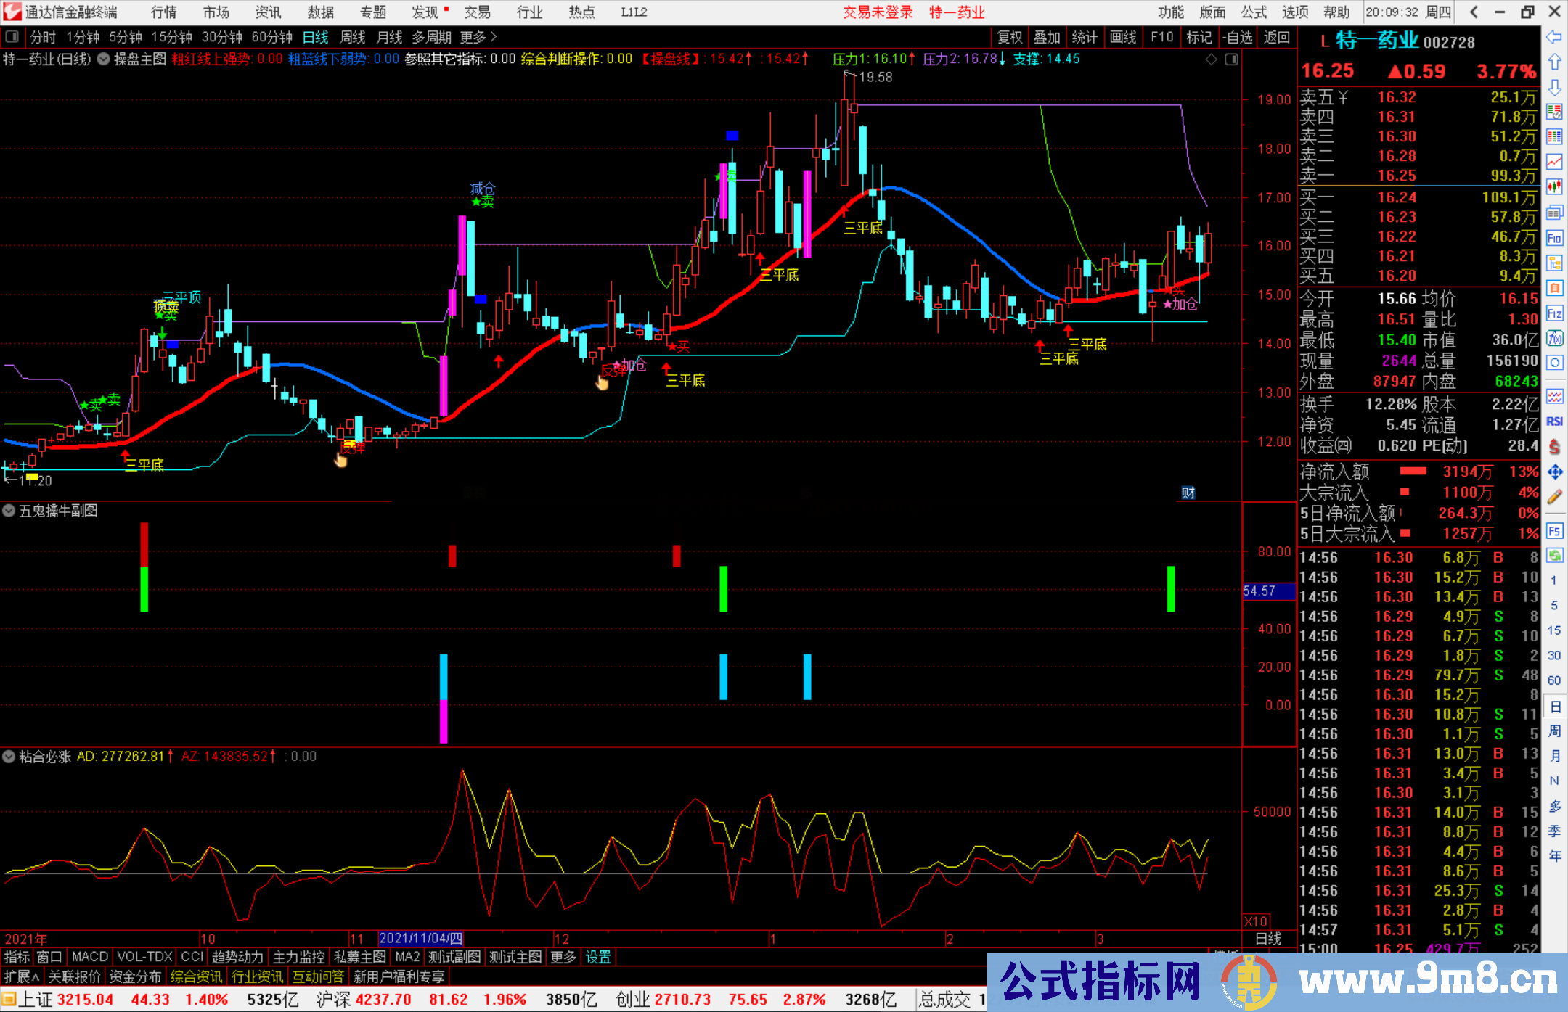Click the f(x) formula icon
This screenshot has height=1012, width=1568.
[x=1554, y=338]
